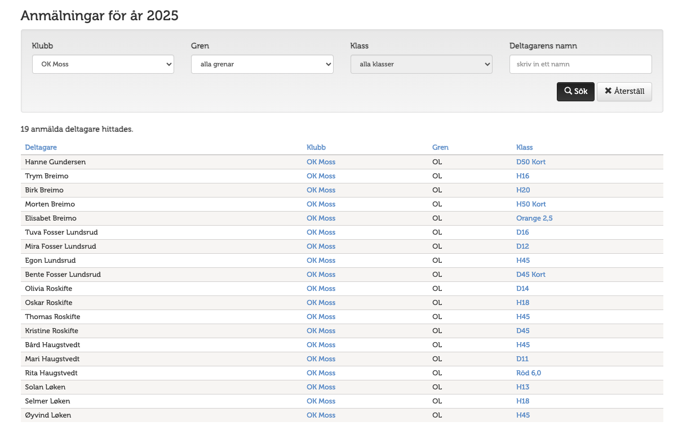
Task: Focus the Deltagarens namn text field
Action: 580,64
